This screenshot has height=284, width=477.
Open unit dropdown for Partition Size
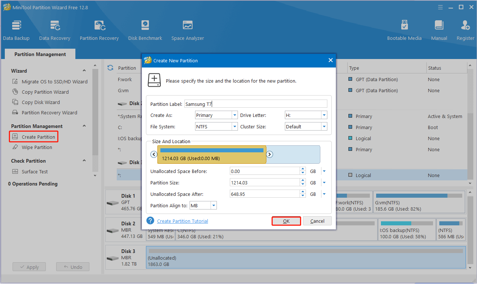pyautogui.click(x=324, y=183)
